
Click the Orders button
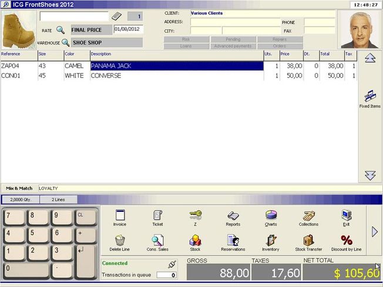pyautogui.click(x=280, y=46)
